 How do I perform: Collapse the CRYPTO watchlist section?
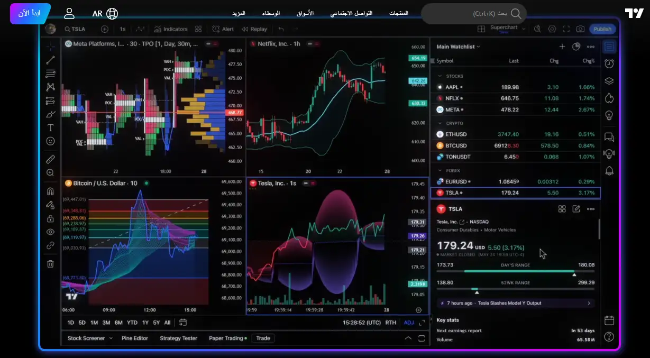[440, 123]
